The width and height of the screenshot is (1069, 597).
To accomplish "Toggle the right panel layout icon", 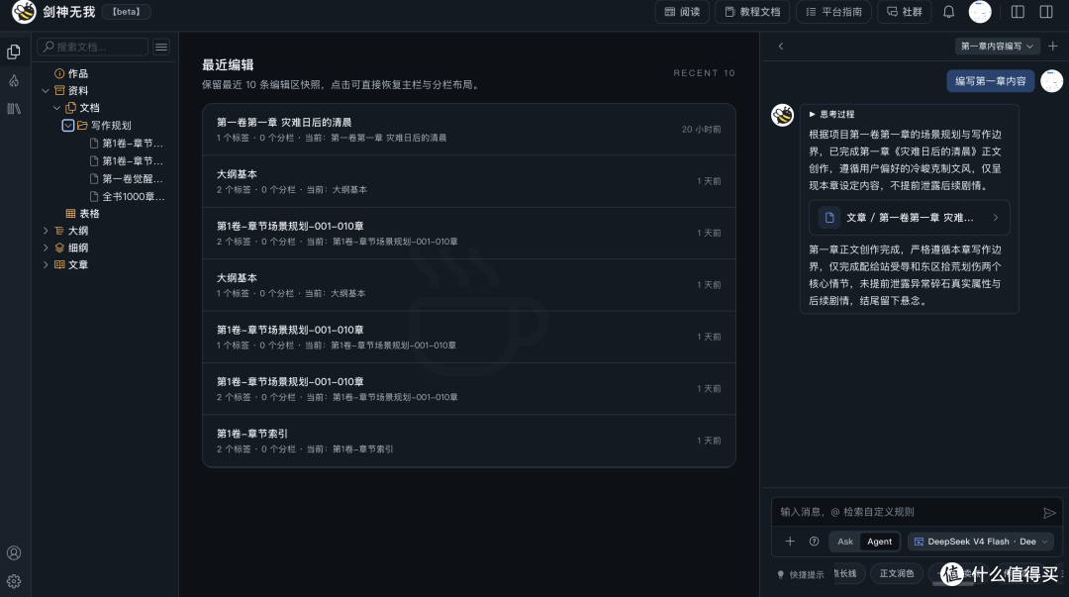I will [1046, 12].
